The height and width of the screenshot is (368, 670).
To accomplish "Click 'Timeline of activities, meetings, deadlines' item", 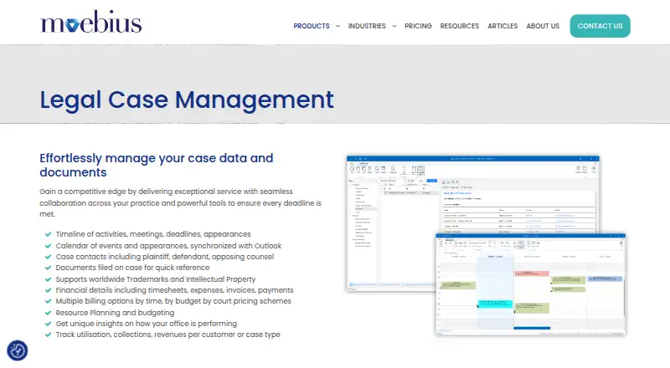I will 153,234.
